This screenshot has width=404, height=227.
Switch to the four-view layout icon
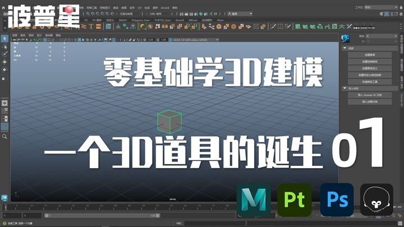[4, 111]
